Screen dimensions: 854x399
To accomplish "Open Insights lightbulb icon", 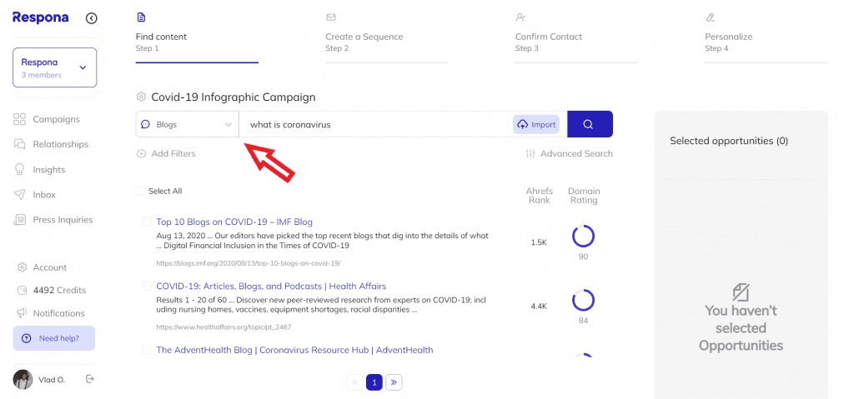I will pos(20,169).
